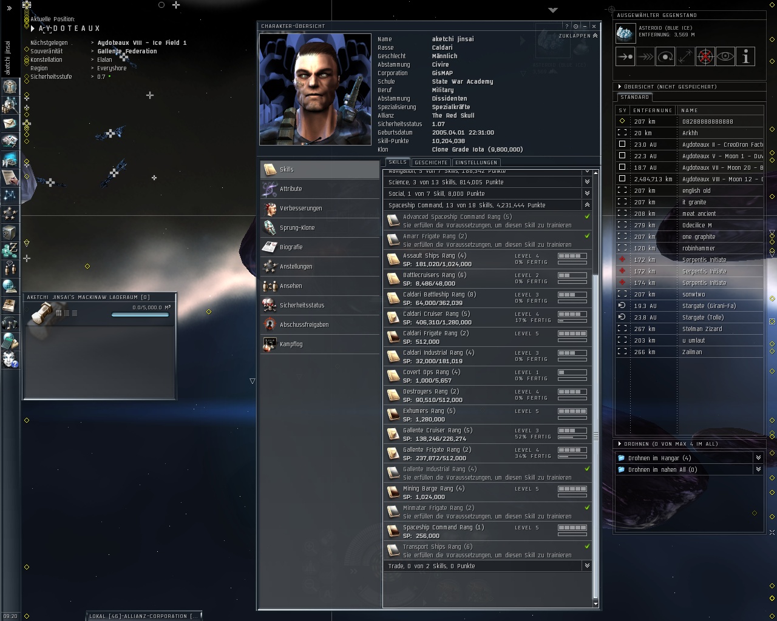Open the wallet coins icon in the sidebar
The image size is (777, 621).
[10, 250]
